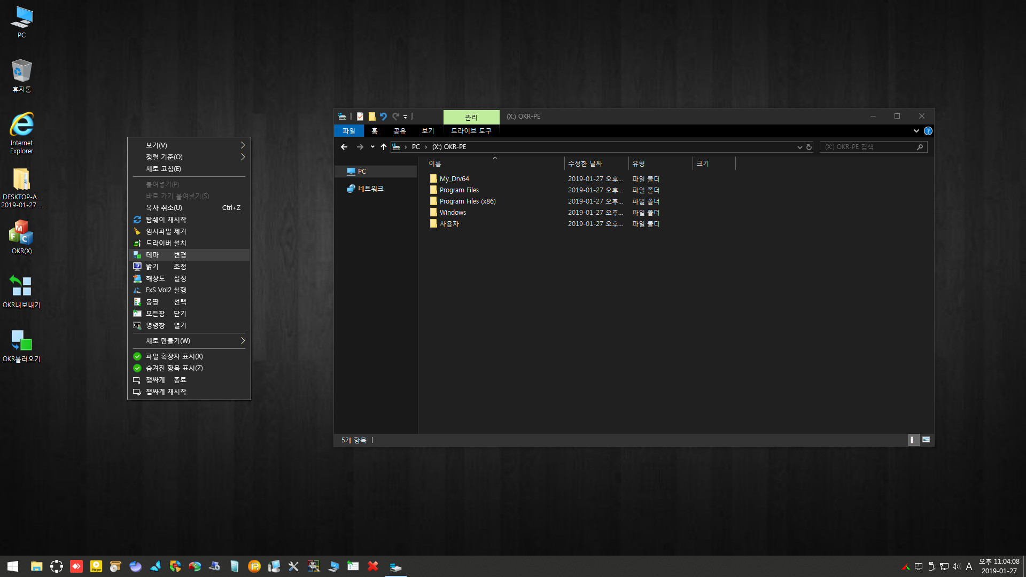1026x577 pixels.
Task: Expand the 새로 만들기(W) submenu
Action: (189, 341)
